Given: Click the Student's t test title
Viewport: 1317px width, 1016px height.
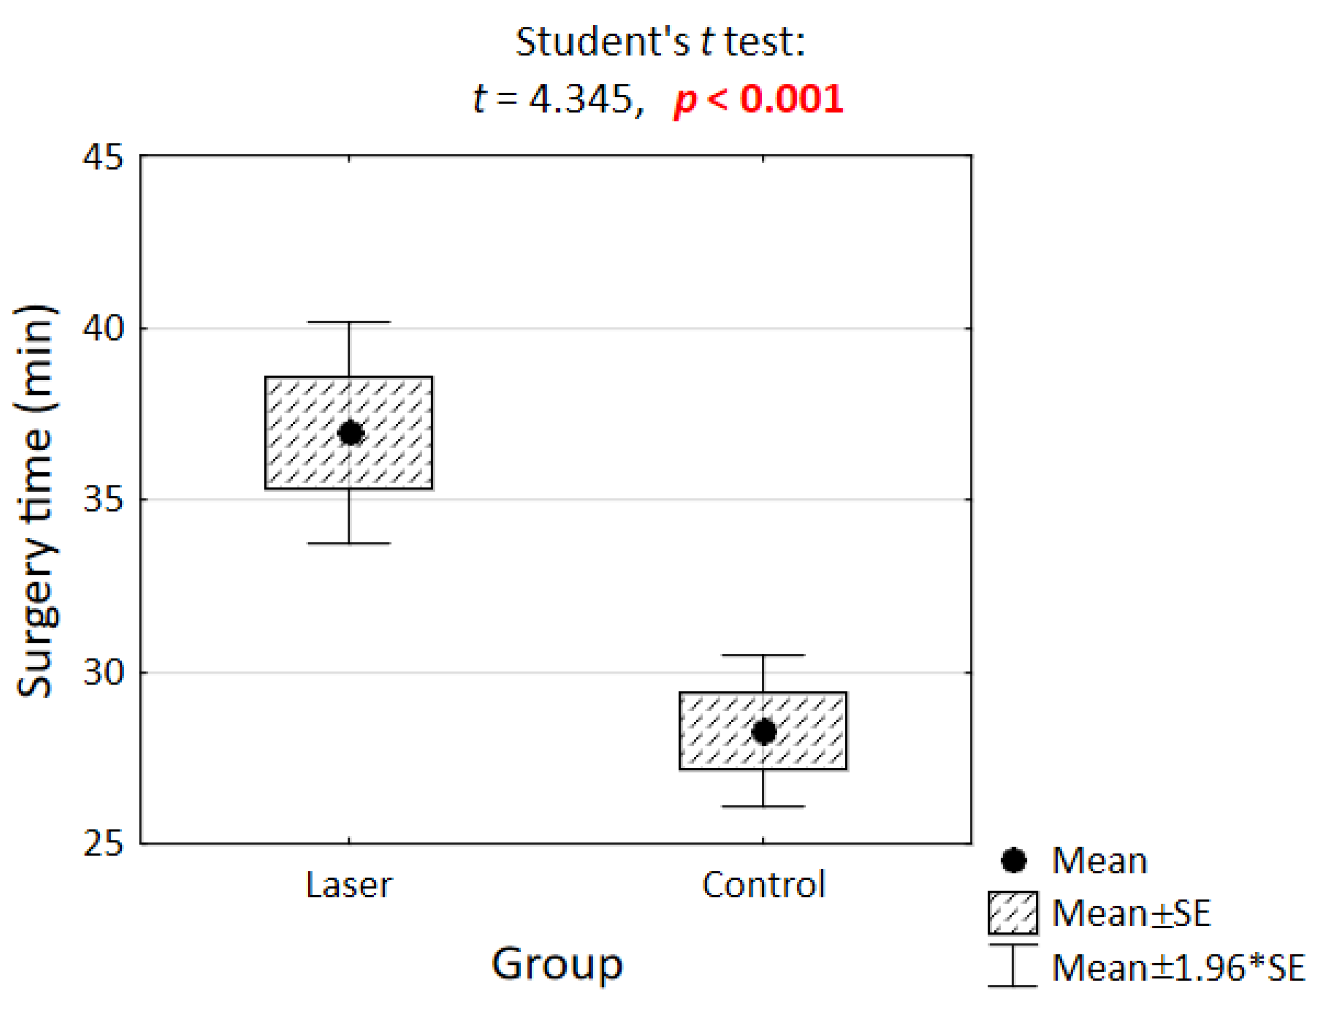Looking at the screenshot, I should point(660,42).
